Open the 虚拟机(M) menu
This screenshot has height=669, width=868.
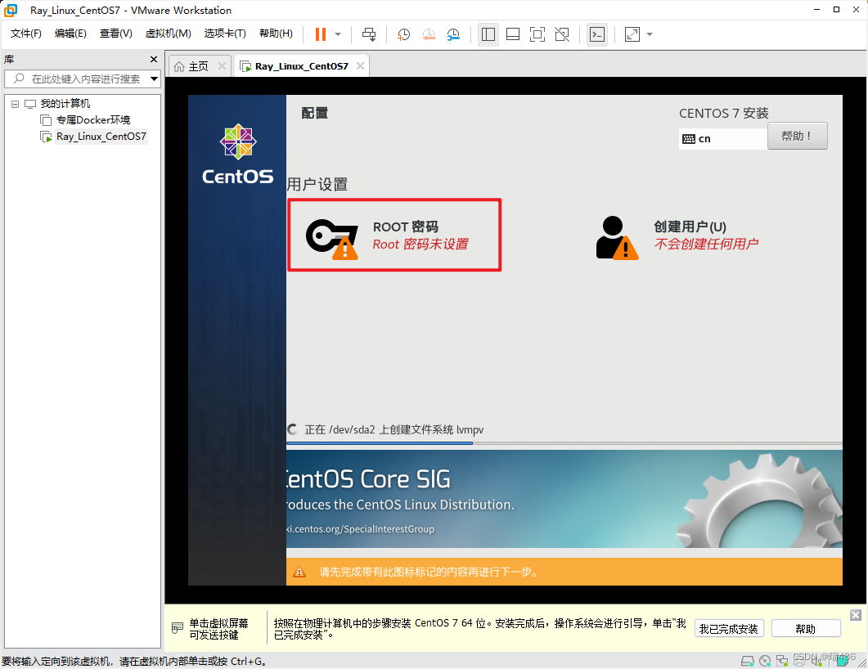point(169,34)
